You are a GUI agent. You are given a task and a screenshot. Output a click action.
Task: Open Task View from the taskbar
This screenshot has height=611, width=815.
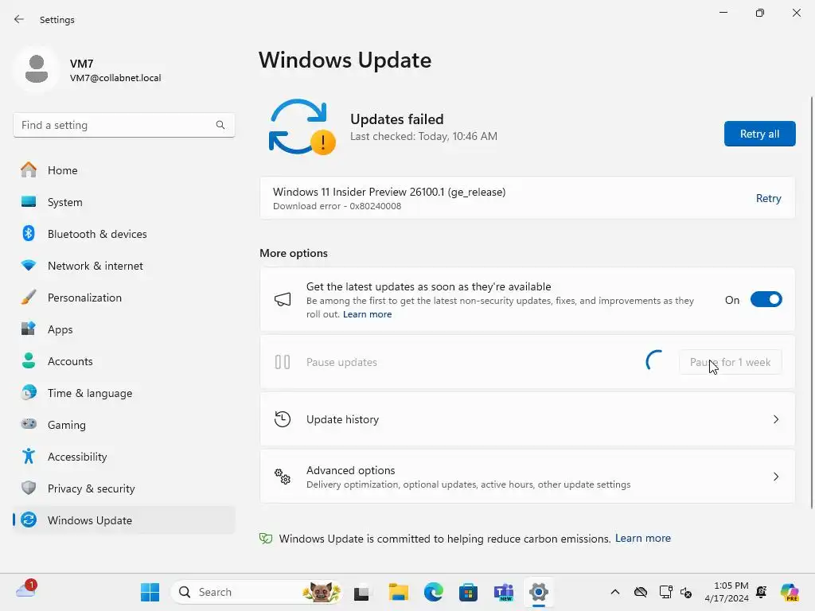pyautogui.click(x=361, y=592)
